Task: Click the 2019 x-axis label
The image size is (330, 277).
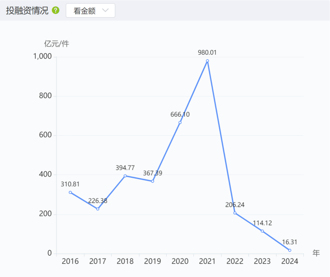Action: pos(152,261)
